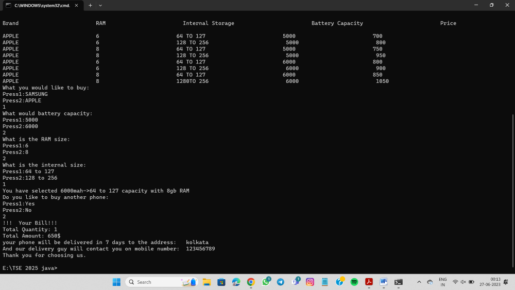
Task: Show hidden system tray icons
Action: pyautogui.click(x=419, y=282)
